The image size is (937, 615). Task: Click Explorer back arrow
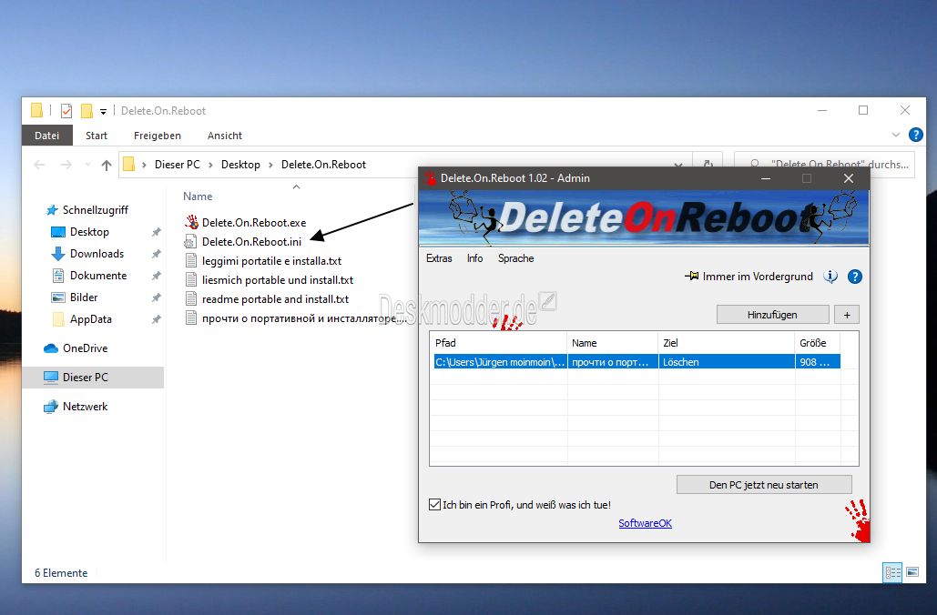[39, 165]
